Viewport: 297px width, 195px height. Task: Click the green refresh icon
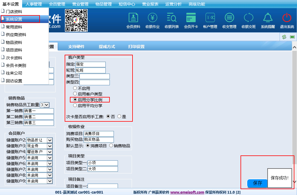284,37
